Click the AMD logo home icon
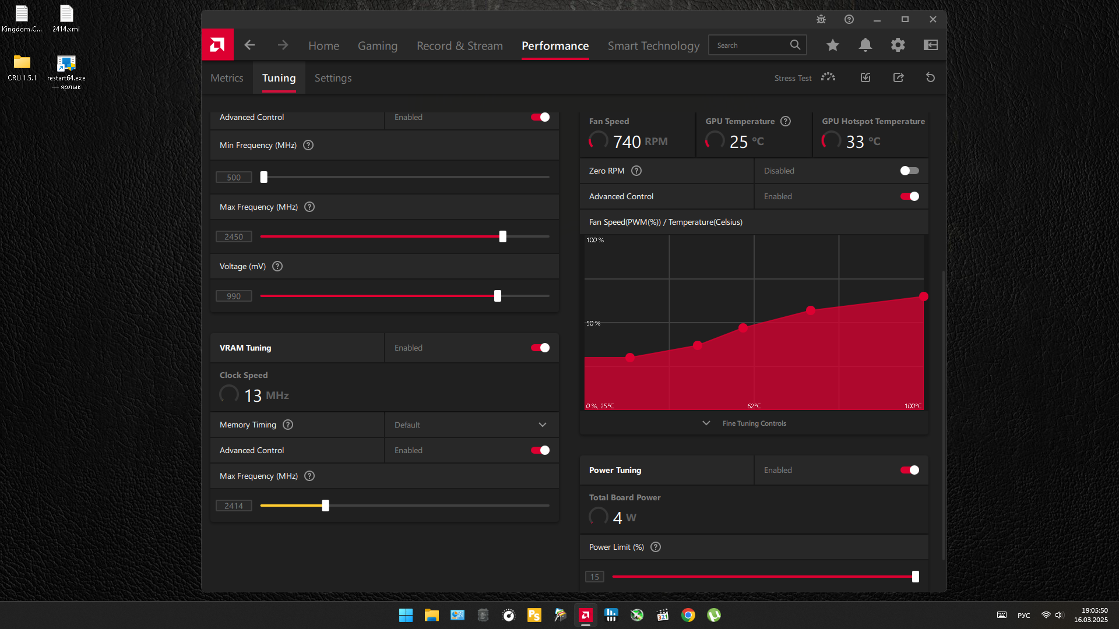 (x=217, y=45)
